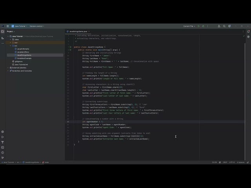Close the JavaStringsDemo.java tab
The image size is (251, 188).
point(89,31)
